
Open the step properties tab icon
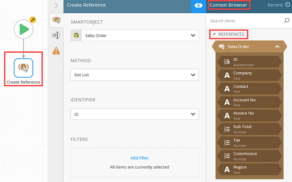tap(56, 35)
